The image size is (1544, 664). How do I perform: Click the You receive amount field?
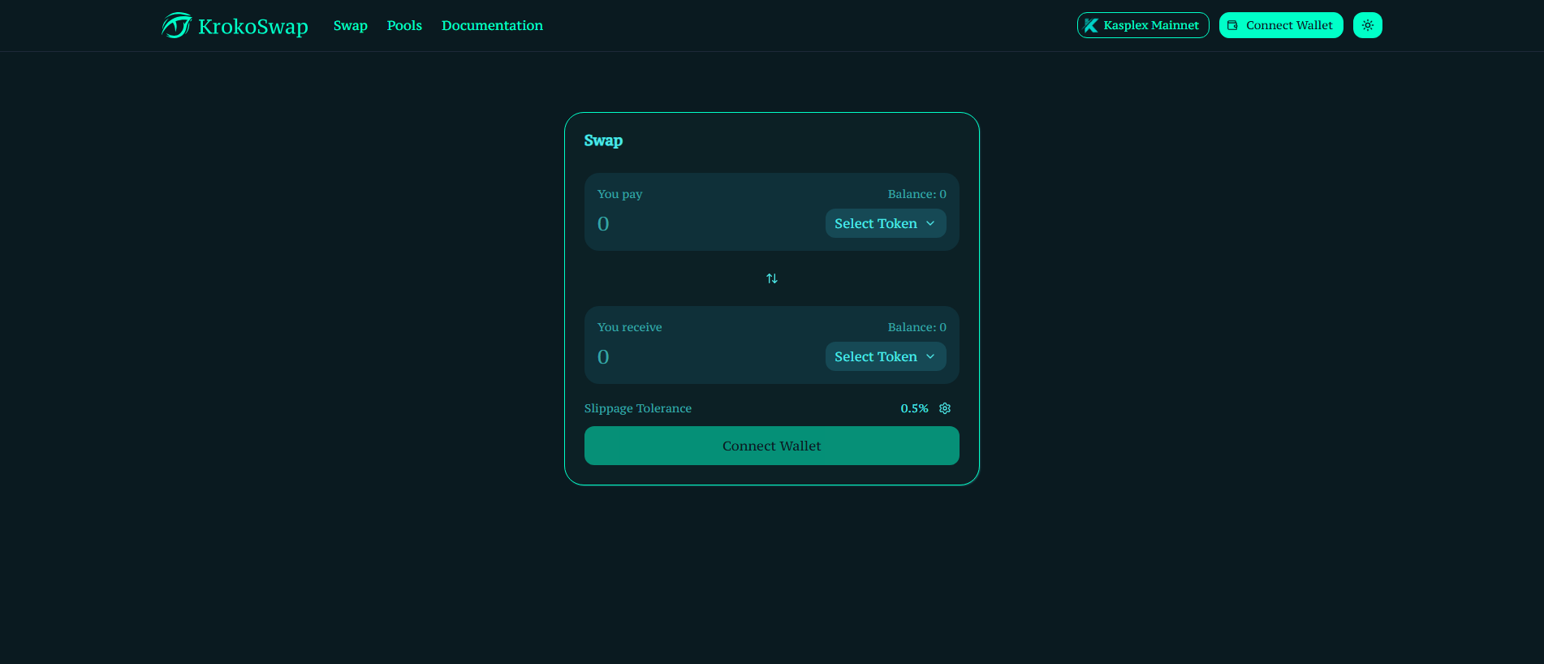coord(706,356)
